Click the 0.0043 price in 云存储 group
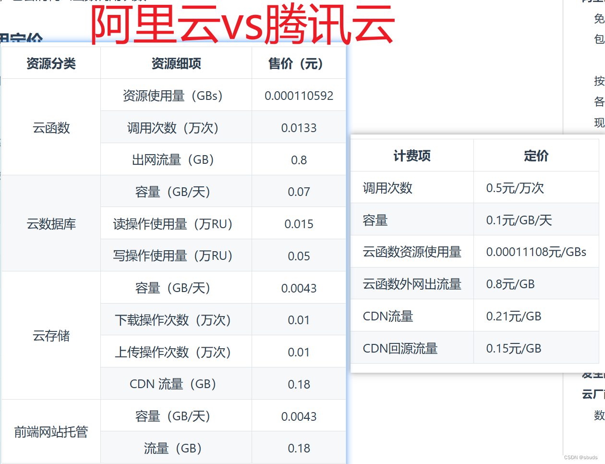This screenshot has height=464, width=605. (x=299, y=288)
